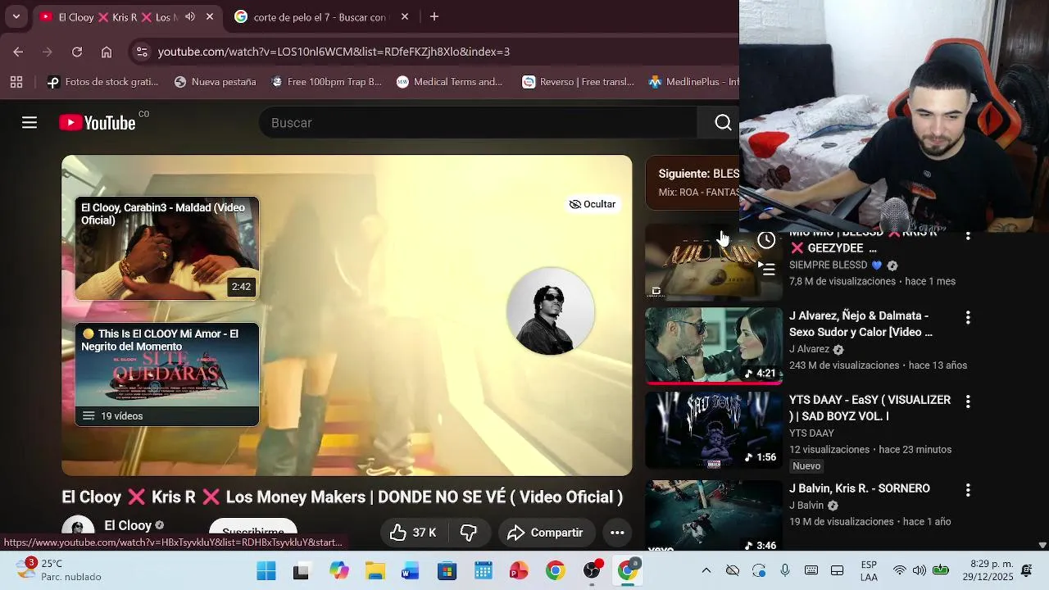Viewport: 1049px width, 590px height.
Task: Change input language ESP LAA
Action: [x=869, y=570]
